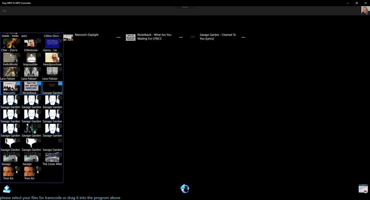370x200 pixels.
Task: Click the Nickelback - lyrics thumbnail
Action: click(x=31, y=86)
